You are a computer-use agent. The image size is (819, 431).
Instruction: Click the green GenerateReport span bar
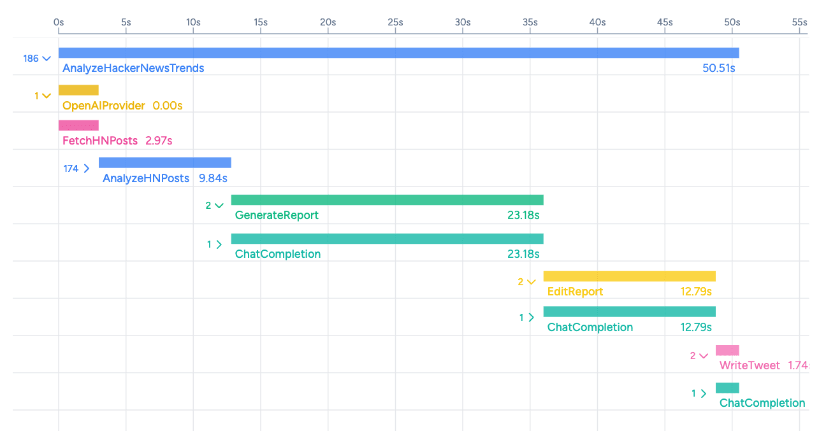387,200
